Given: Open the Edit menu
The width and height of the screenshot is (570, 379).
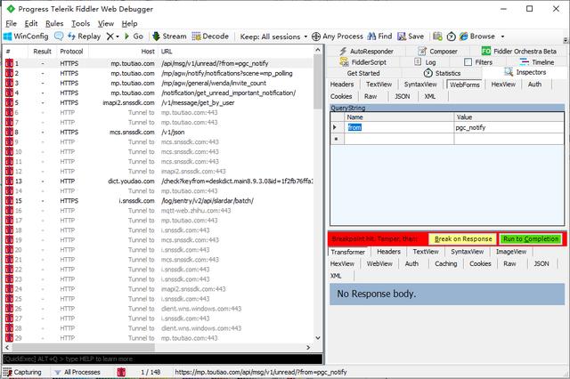Looking at the screenshot, I should 31,24.
